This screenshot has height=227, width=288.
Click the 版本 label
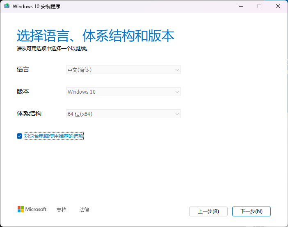(x=23, y=91)
